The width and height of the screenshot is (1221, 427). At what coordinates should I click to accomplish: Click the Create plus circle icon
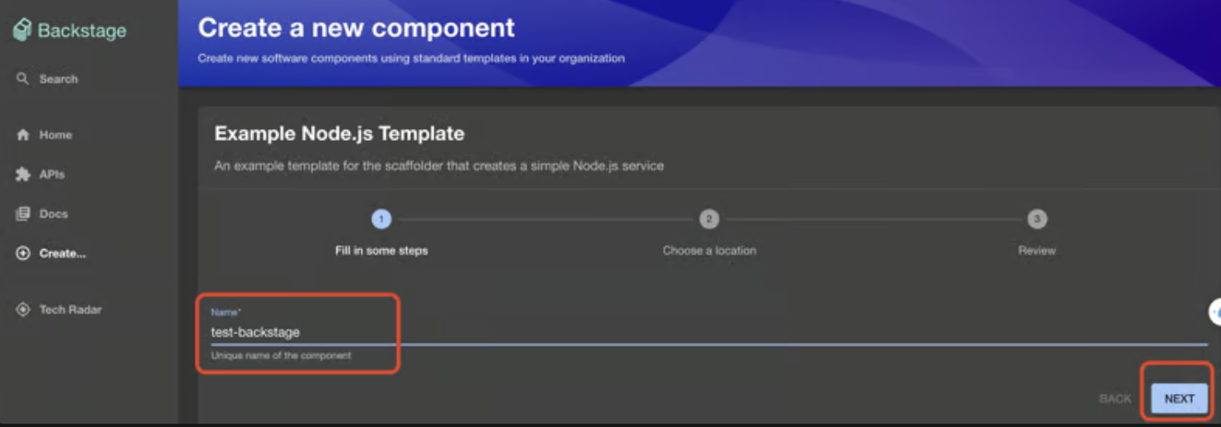[23, 253]
